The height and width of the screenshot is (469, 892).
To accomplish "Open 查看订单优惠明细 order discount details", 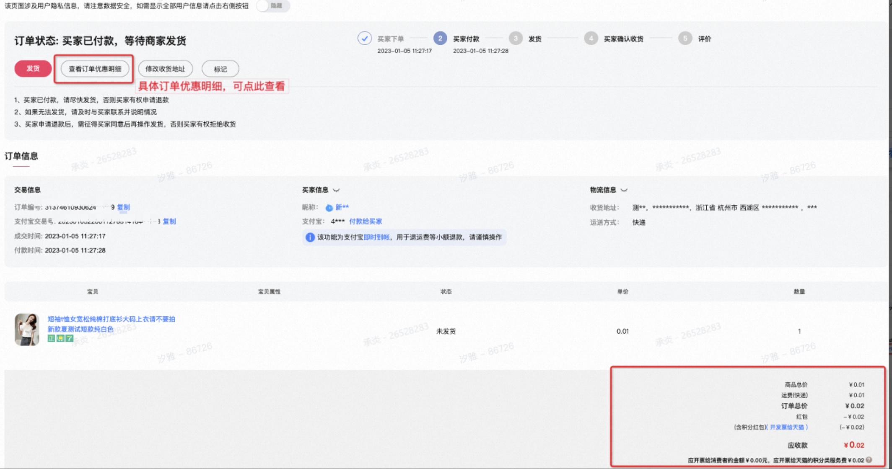I will (x=95, y=69).
